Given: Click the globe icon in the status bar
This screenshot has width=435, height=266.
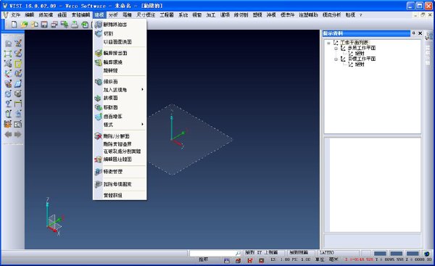Looking at the screenshot, I should [427, 254].
